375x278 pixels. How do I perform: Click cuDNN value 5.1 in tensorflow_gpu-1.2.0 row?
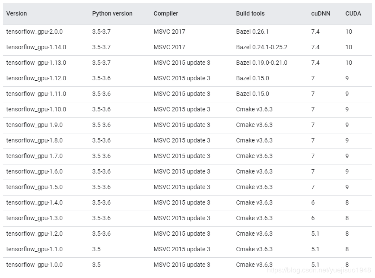tap(315, 234)
